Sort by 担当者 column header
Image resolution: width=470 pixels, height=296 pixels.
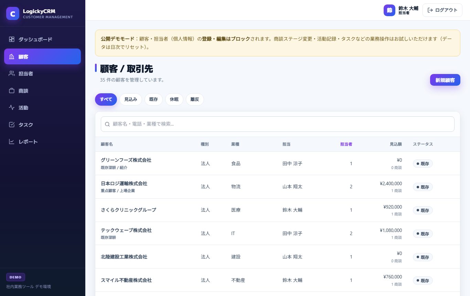[x=346, y=144]
